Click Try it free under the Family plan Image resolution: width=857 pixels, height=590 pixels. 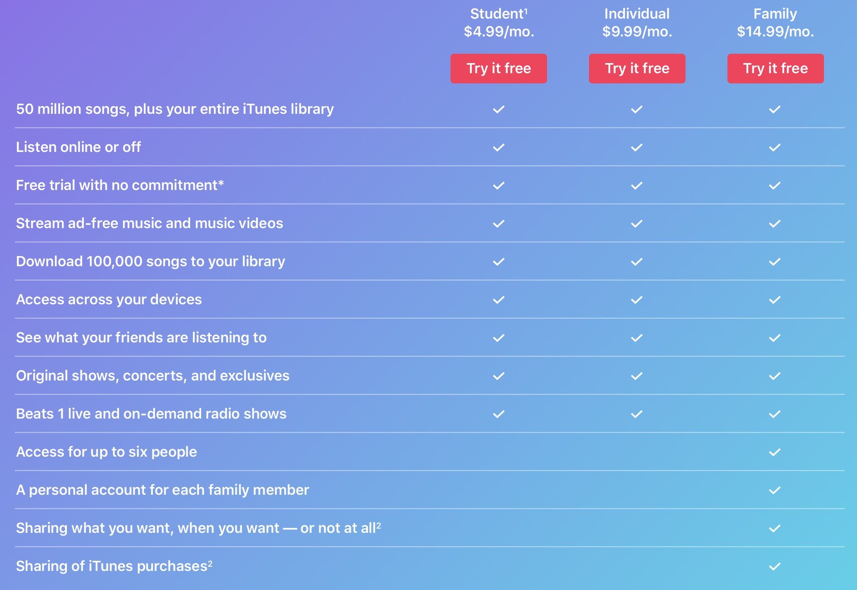[775, 69]
